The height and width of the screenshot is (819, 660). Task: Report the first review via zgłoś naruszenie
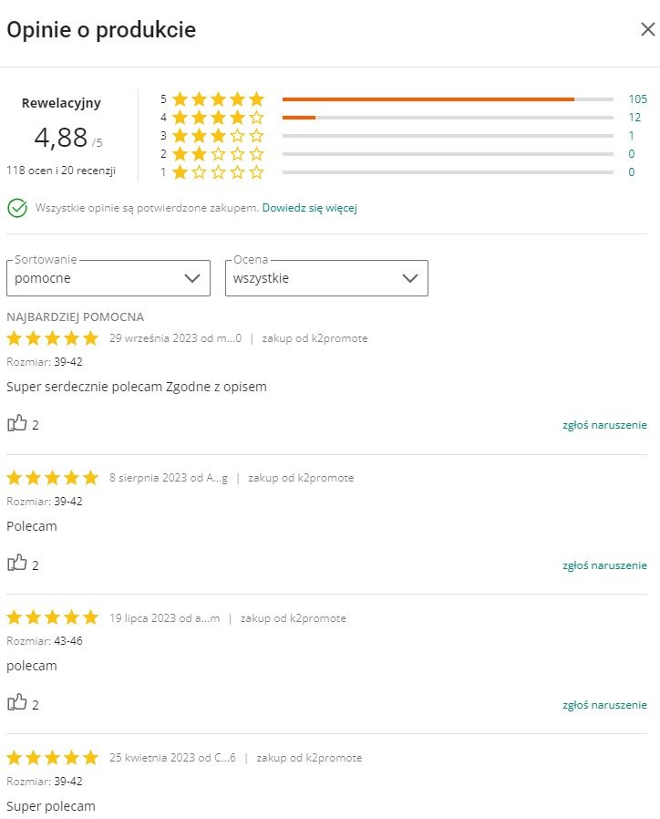click(x=604, y=425)
